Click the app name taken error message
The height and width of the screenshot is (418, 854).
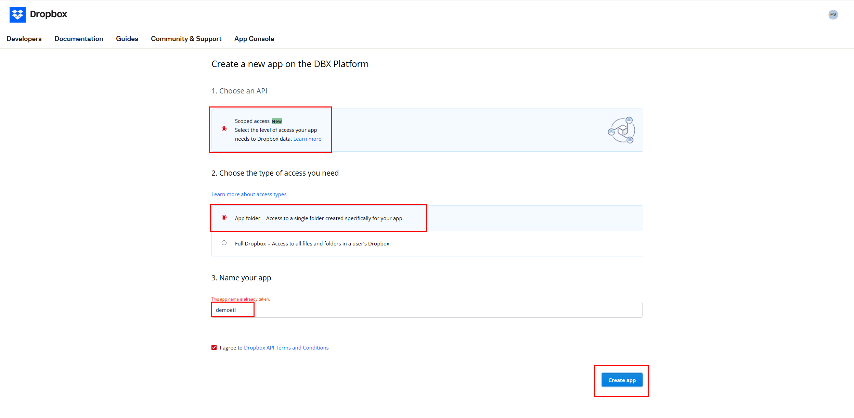tap(241, 299)
